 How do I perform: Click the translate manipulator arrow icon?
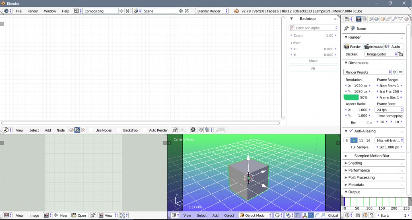(x=311, y=215)
